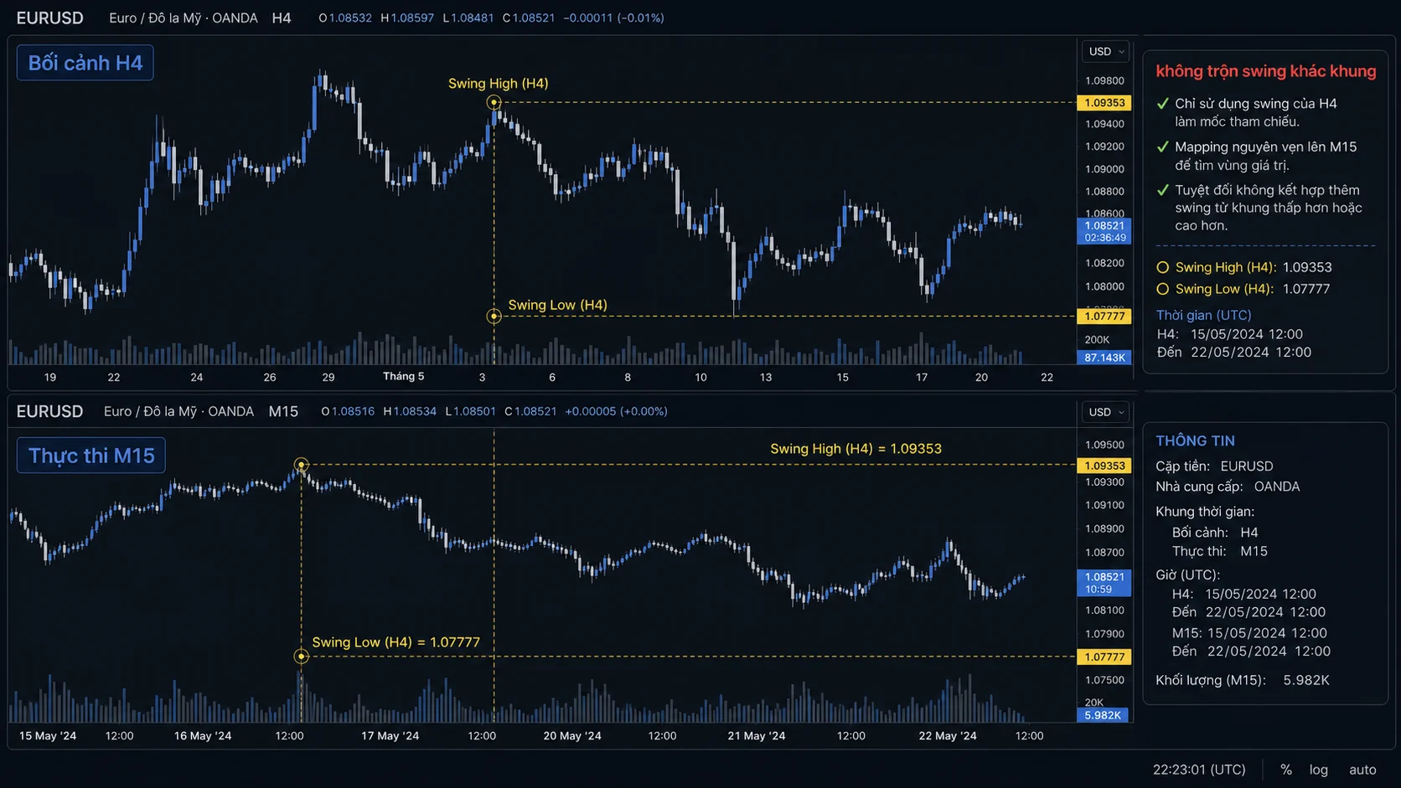Click checkmark beside 'Tuyệt đối không kết hợp'

[x=1162, y=191]
